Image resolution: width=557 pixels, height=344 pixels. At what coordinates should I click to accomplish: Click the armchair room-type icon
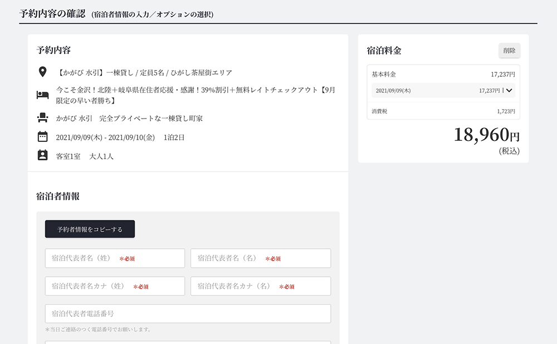click(x=43, y=117)
